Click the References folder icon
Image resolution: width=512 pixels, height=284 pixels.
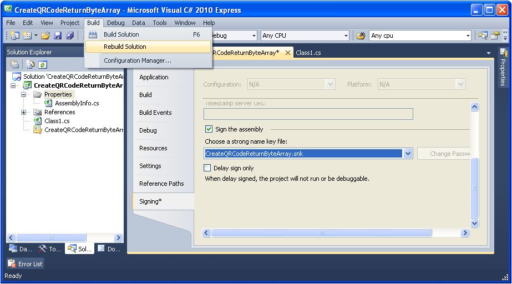(38, 112)
